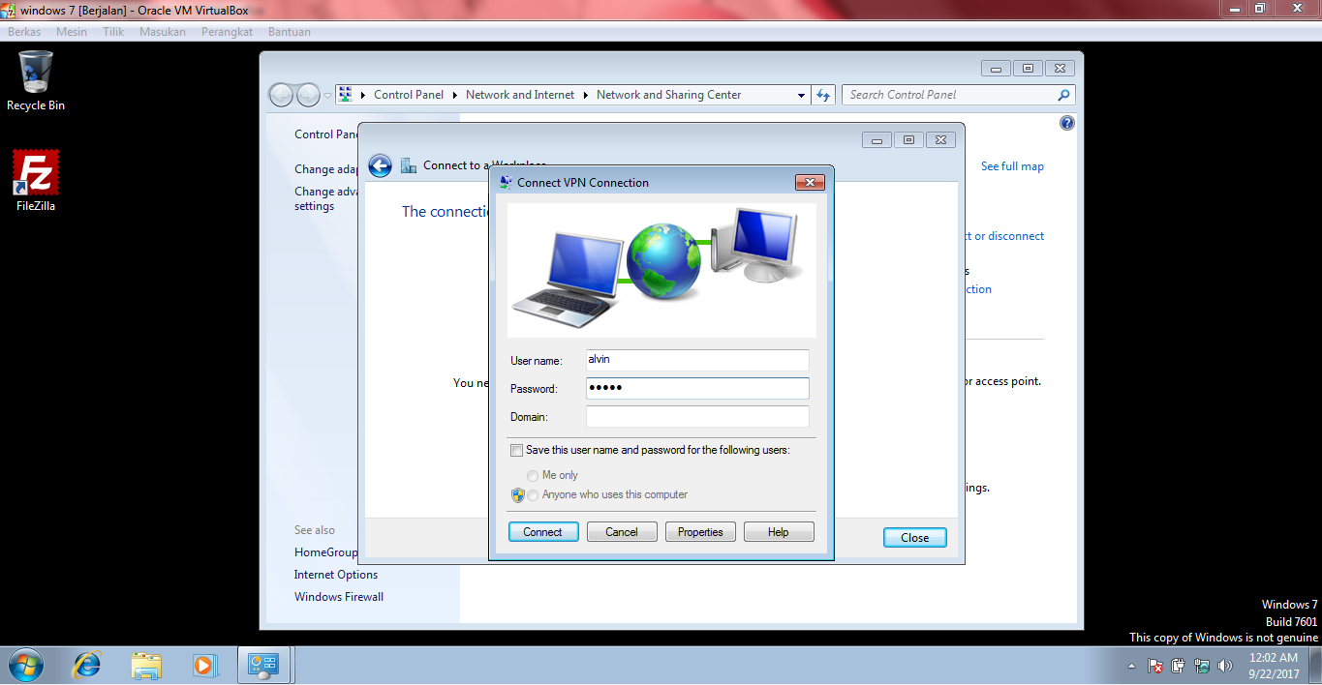Click the Control Panel forward navigation button
Image resolution: width=1322 pixels, height=685 pixels.
(x=308, y=95)
